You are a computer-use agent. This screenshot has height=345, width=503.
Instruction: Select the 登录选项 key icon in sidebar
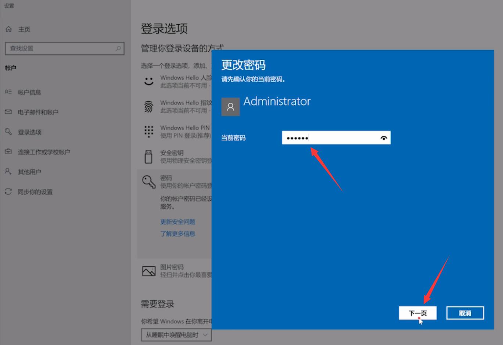point(8,132)
